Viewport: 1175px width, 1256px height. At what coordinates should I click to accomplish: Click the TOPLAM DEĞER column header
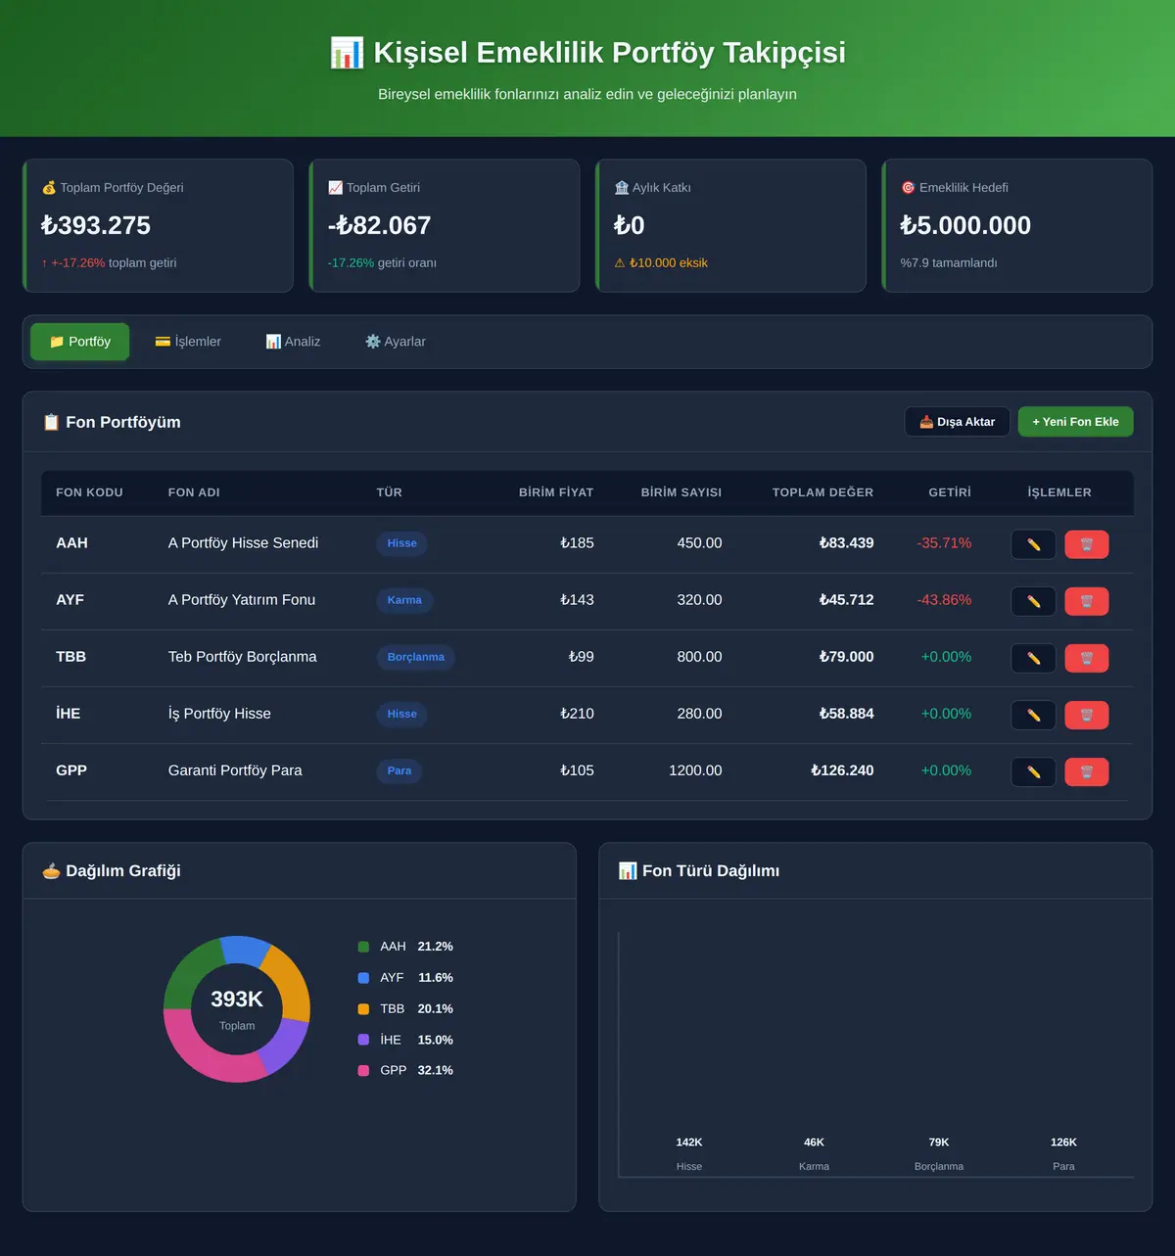tap(822, 492)
